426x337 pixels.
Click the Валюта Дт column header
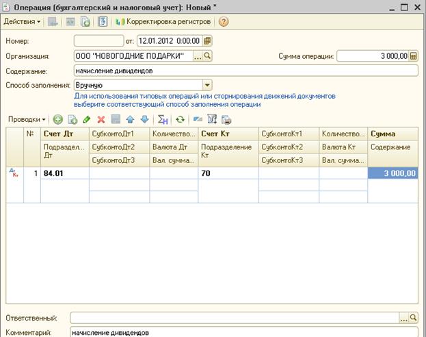tap(174, 147)
